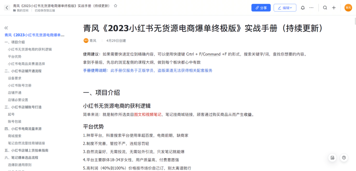Click the 一、项目介绍 section heading in document

click(x=102, y=93)
